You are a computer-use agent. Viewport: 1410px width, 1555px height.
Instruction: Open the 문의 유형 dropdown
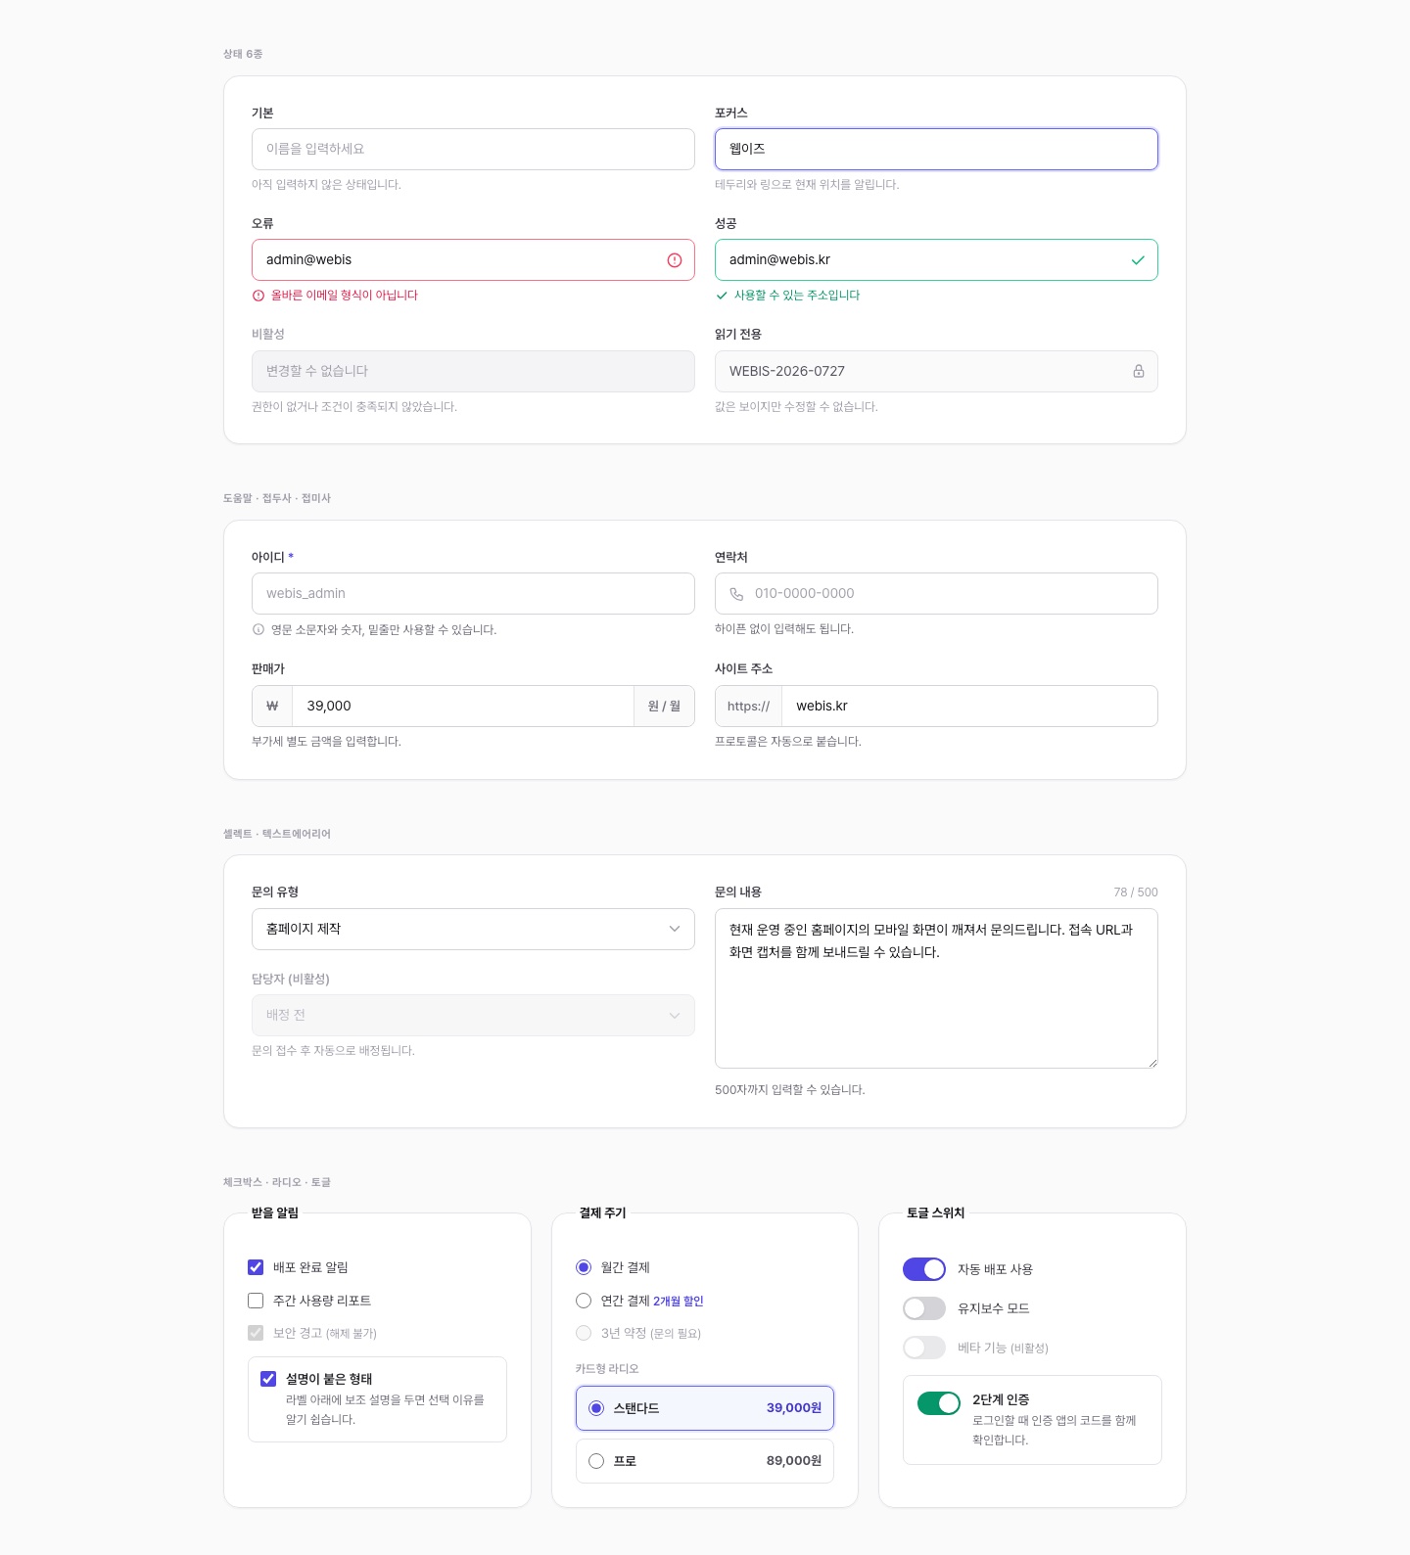point(473,930)
